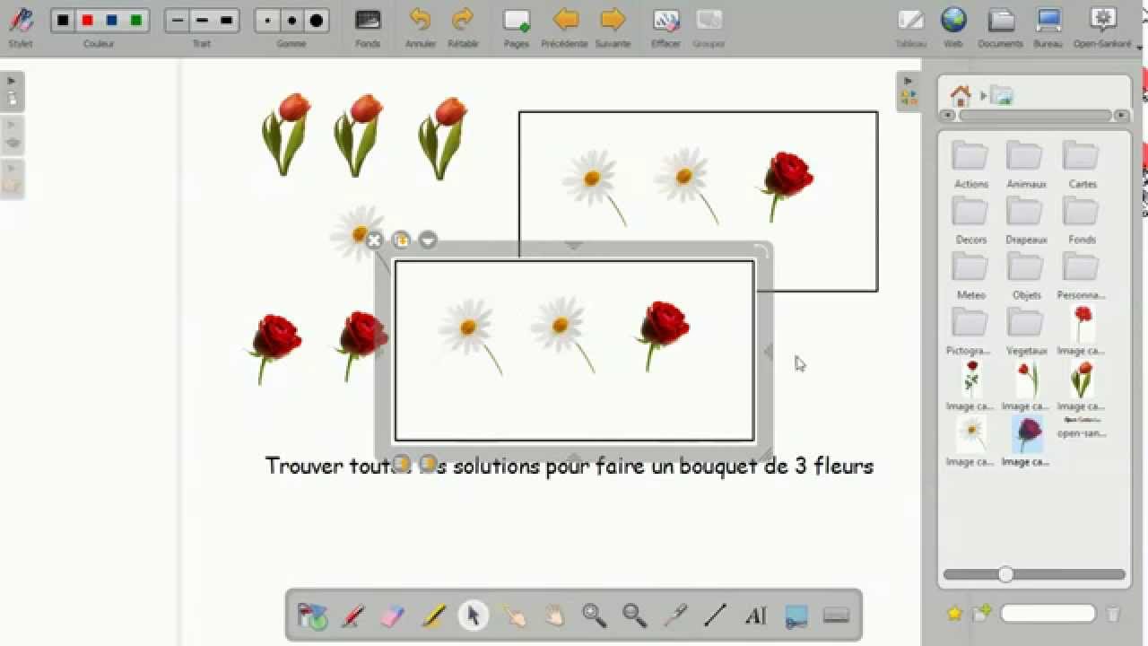Select the pointing-finger interact tool

pyautogui.click(x=514, y=615)
